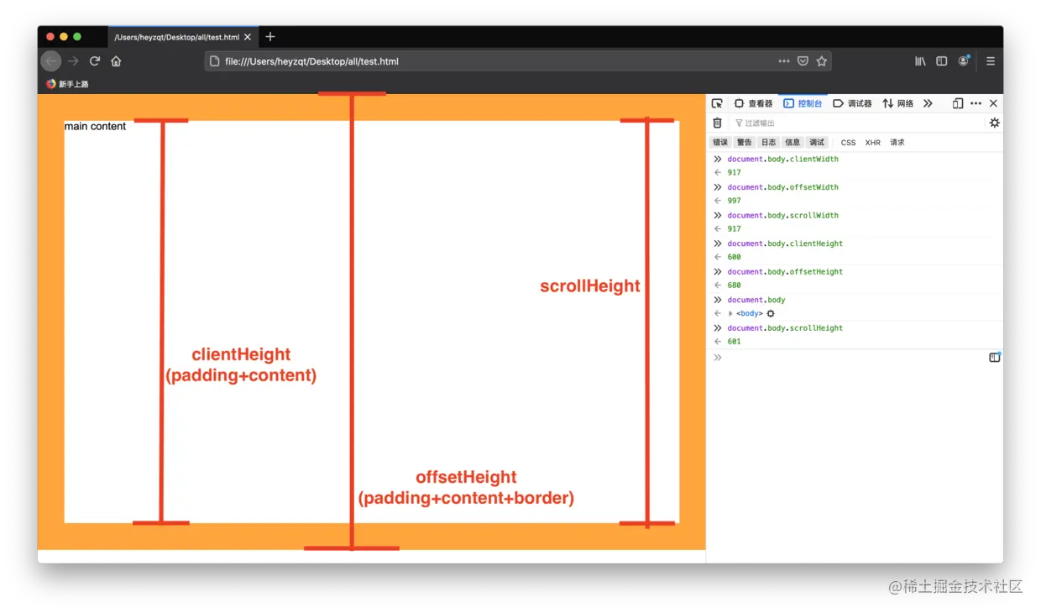Click the forward navigation arrow

click(x=73, y=61)
